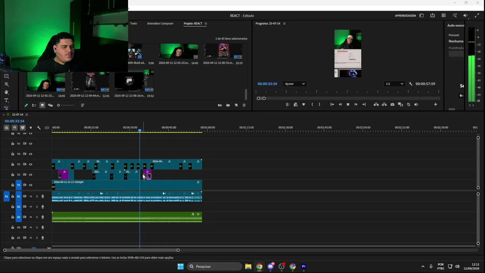Switch to the Texto tab

tap(133, 24)
